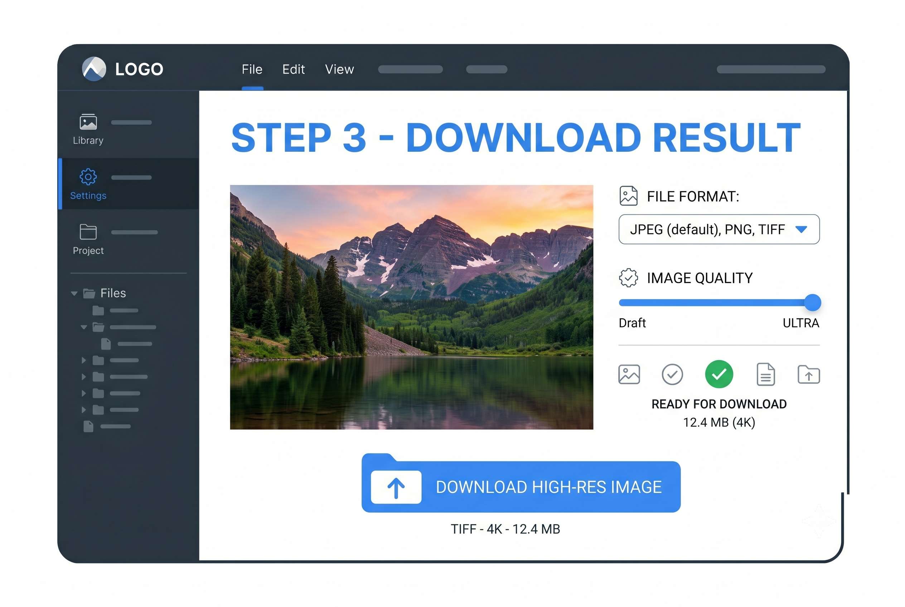
Task: Open the Edit menu
Action: [293, 69]
